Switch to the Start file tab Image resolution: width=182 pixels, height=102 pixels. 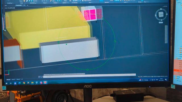pos(6,5)
